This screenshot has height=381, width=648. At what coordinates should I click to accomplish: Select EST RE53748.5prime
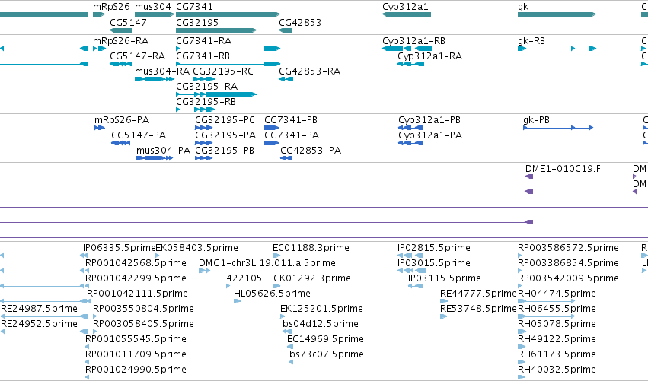(x=444, y=317)
